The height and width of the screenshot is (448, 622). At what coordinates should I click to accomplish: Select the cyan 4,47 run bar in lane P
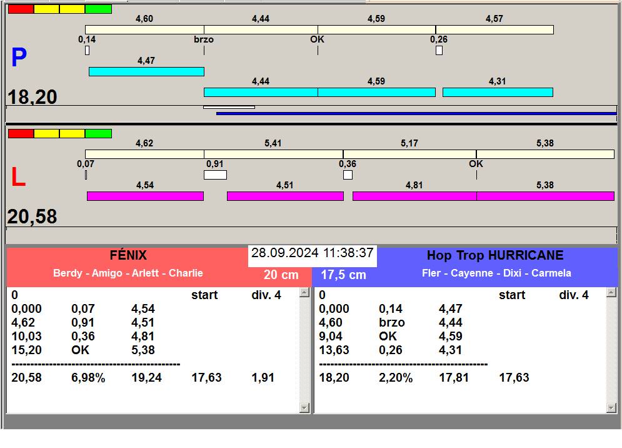pyautogui.click(x=146, y=71)
